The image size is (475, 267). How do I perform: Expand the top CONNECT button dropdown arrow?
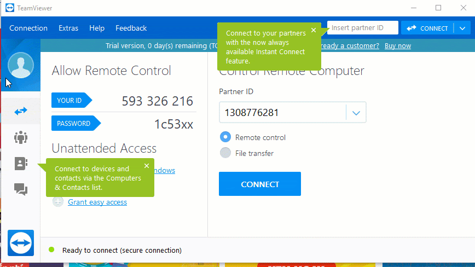tap(462, 28)
